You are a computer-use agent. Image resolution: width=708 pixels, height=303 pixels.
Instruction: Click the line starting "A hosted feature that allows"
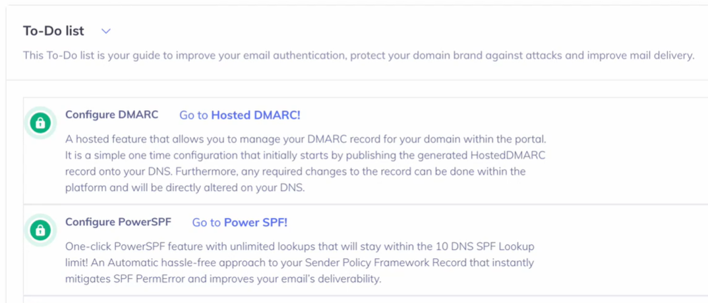click(x=306, y=140)
